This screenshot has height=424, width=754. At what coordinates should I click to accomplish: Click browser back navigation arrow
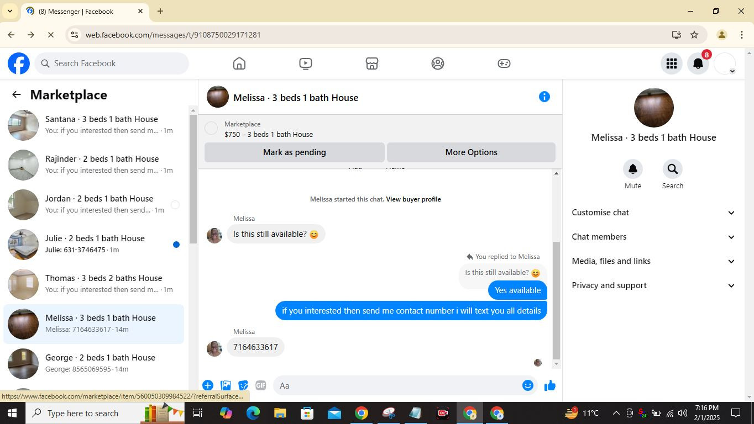pos(11,35)
